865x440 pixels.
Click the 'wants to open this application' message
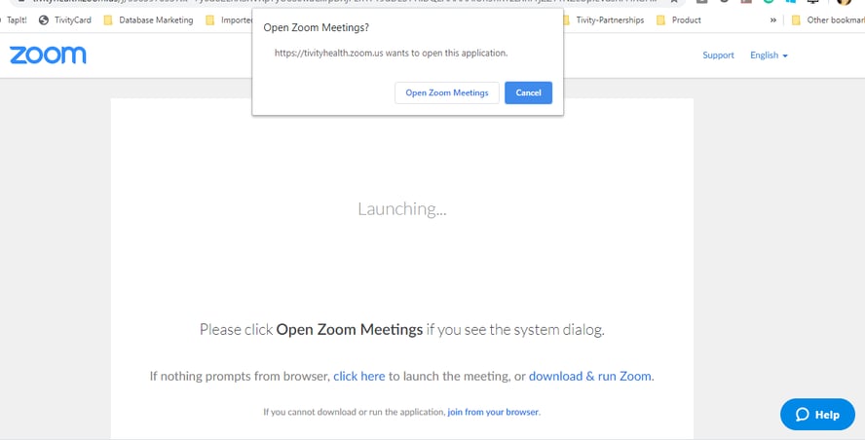point(392,54)
